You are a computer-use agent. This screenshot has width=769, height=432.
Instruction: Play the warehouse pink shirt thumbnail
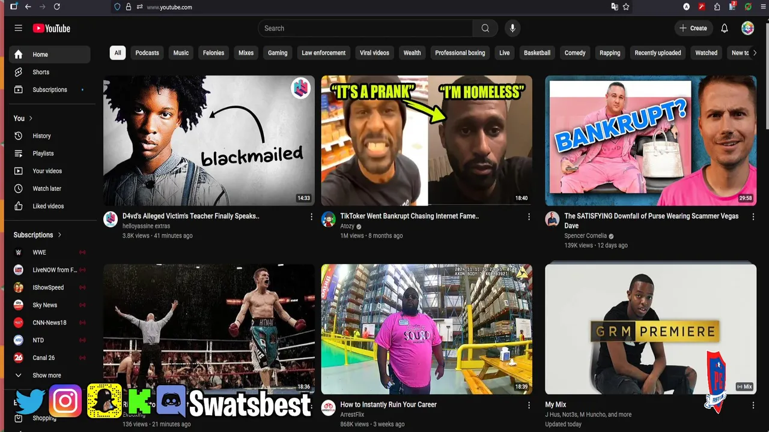tap(427, 329)
